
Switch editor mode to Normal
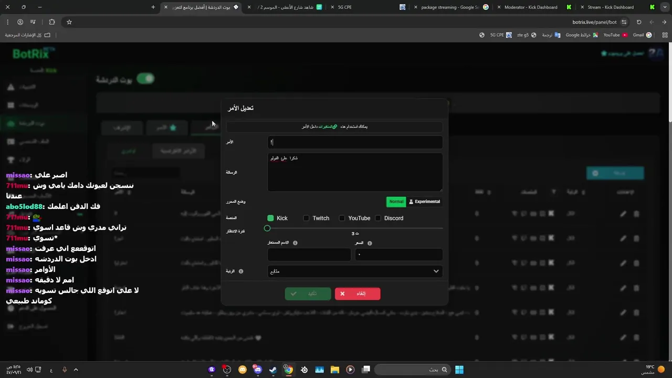coord(396,202)
